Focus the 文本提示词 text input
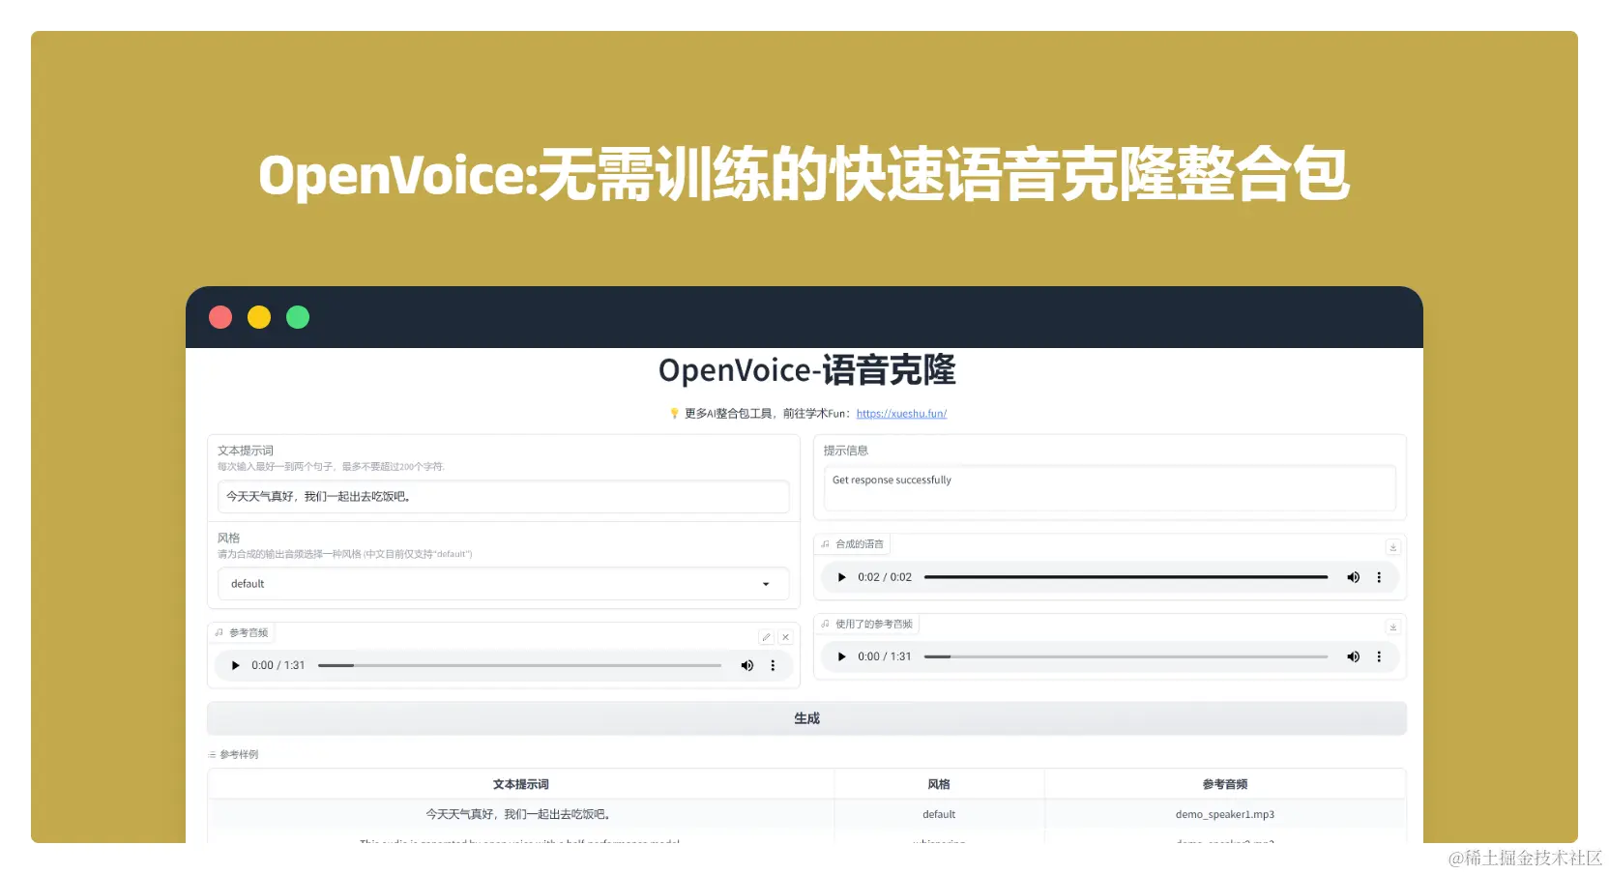The image size is (1609, 874). (x=504, y=497)
